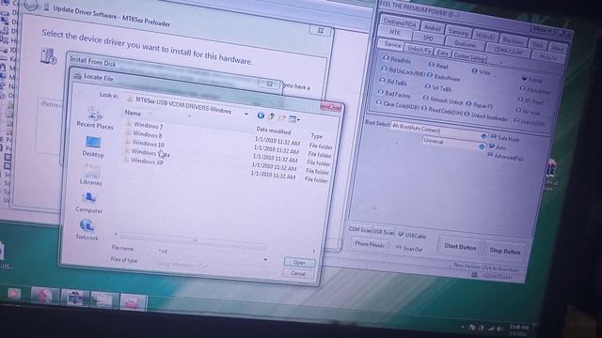Click the Open button in Locate File
Image resolution: width=602 pixels, height=338 pixels.
point(299,263)
